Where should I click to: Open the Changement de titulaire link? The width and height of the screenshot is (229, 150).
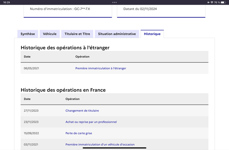[x=82, y=111]
